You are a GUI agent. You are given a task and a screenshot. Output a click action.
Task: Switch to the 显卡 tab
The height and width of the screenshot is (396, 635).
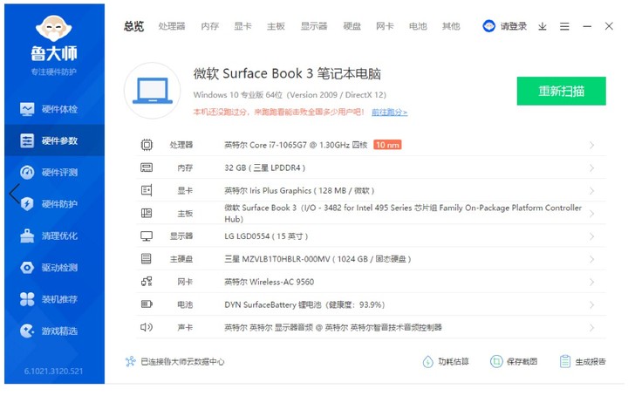point(243,27)
